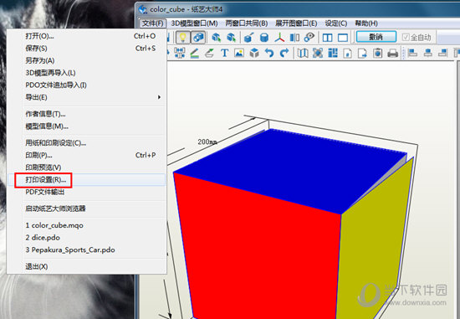Screen dimensions: 460x319
Task: Click the red-green-blue axes icon
Action: 279,38
